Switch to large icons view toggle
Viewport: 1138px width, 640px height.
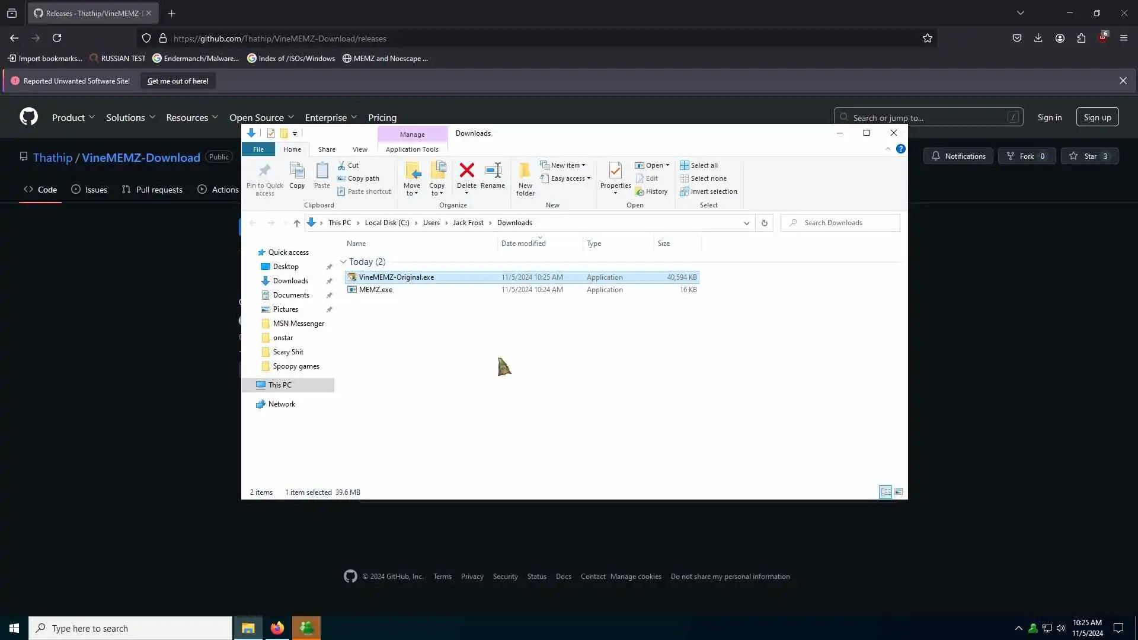tap(899, 492)
